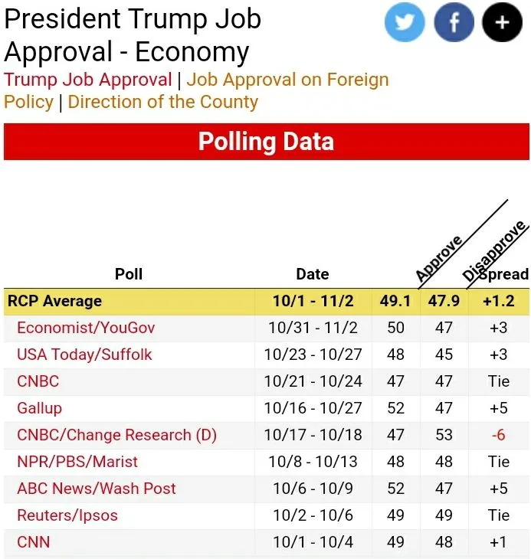Click the Poll column header
Viewport: 531px width, 559px height.
(129, 274)
